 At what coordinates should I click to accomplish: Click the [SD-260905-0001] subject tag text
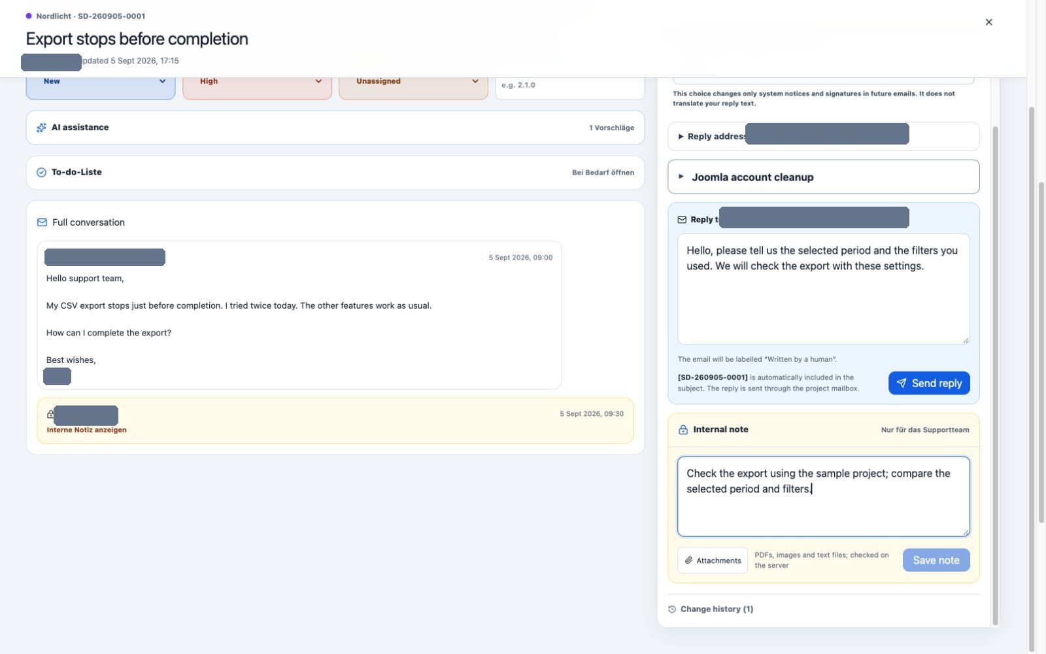click(713, 377)
